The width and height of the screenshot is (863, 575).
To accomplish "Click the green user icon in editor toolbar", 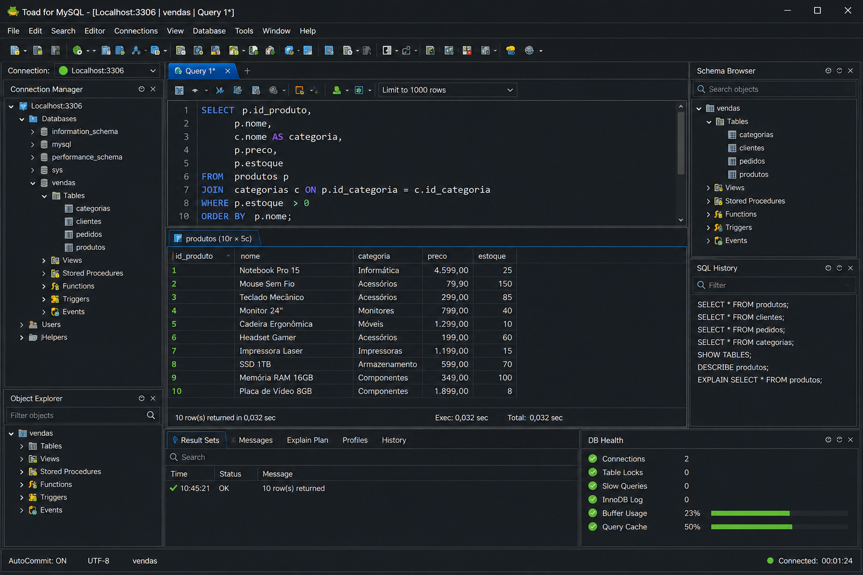I will pyautogui.click(x=337, y=90).
